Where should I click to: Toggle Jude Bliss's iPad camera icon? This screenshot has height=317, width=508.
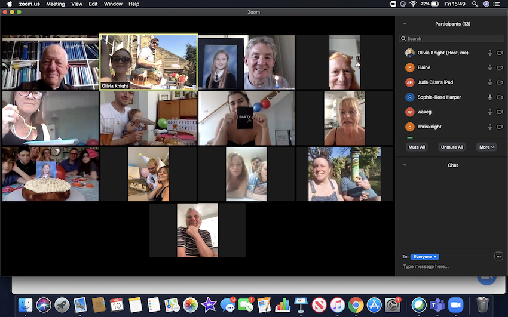[500, 82]
